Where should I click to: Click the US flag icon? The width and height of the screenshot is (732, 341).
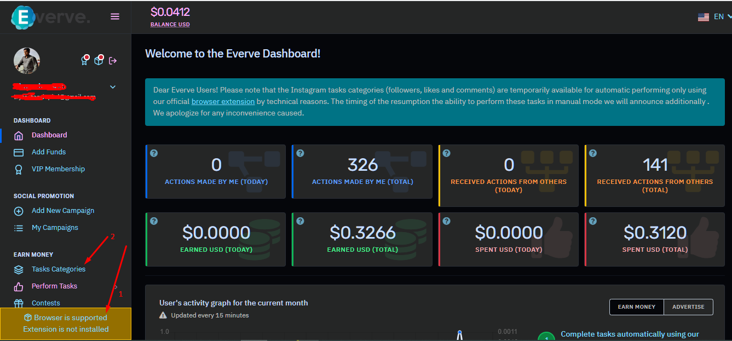pyautogui.click(x=704, y=17)
